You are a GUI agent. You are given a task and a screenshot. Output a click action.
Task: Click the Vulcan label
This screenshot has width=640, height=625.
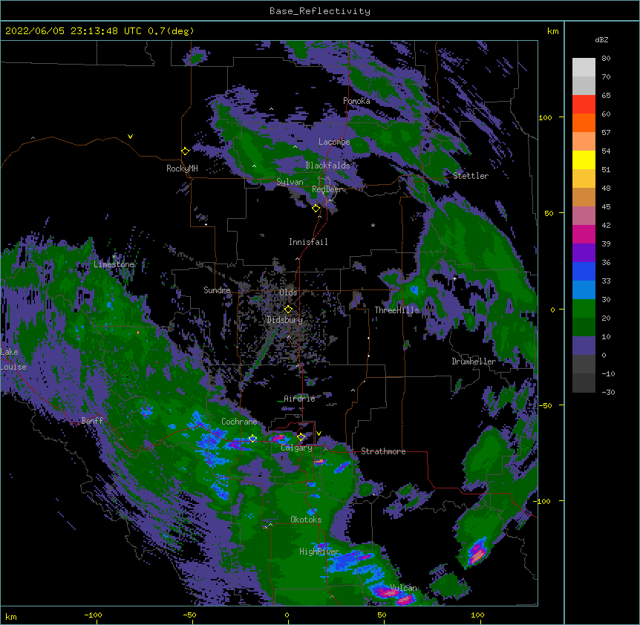click(404, 588)
